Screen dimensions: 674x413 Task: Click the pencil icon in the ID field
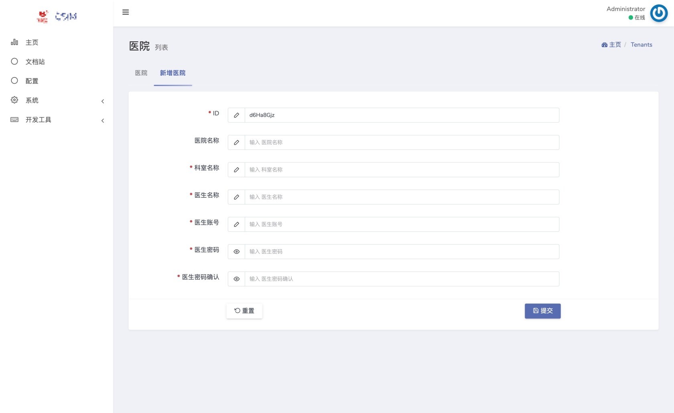pyautogui.click(x=236, y=115)
